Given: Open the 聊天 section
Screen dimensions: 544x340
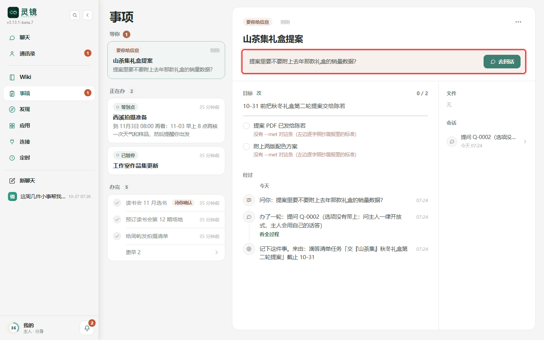Looking at the screenshot, I should 49,38.
